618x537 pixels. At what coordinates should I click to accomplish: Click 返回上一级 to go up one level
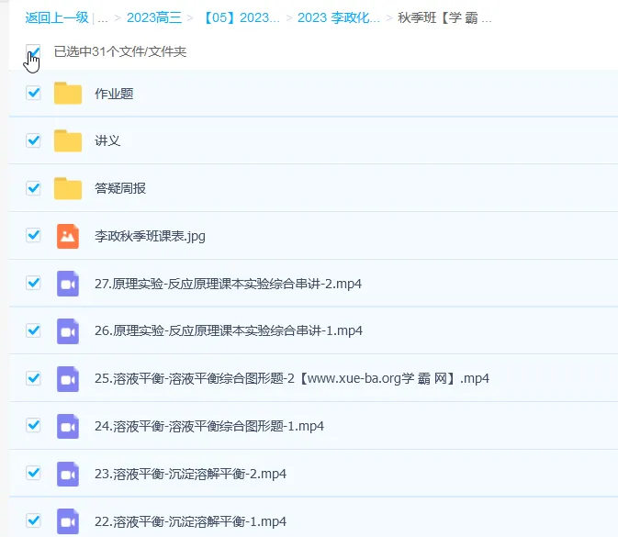coord(57,17)
